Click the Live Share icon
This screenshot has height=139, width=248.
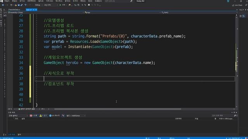tap(233, 5)
